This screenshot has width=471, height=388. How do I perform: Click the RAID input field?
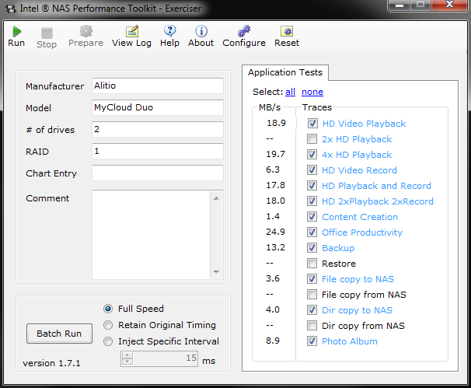(158, 151)
